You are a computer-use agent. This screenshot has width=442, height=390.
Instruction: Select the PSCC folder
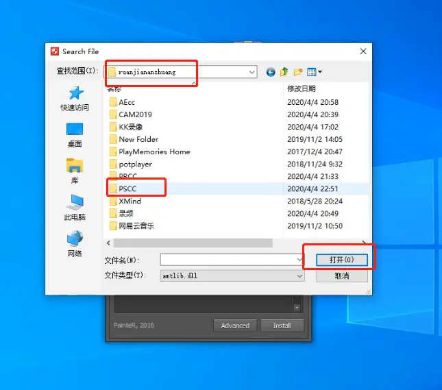(x=123, y=188)
